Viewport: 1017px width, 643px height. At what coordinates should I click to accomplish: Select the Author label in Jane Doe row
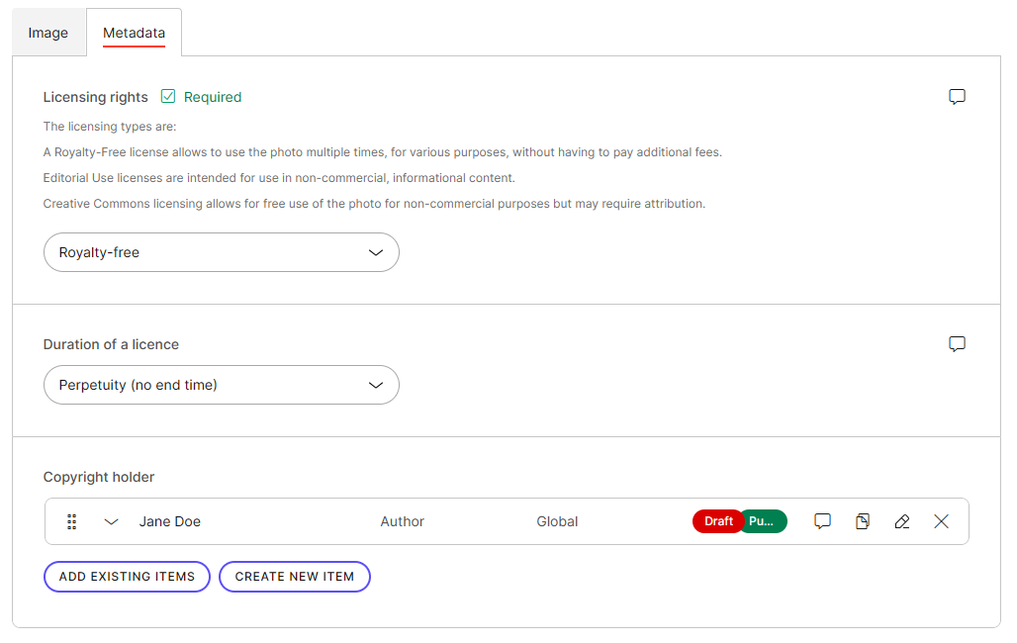pos(402,521)
